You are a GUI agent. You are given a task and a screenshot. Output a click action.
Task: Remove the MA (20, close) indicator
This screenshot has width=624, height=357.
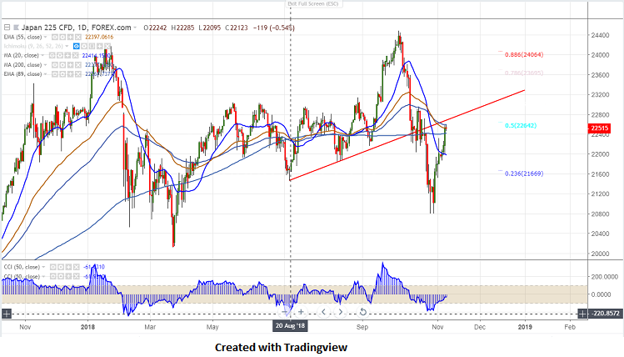(75, 55)
